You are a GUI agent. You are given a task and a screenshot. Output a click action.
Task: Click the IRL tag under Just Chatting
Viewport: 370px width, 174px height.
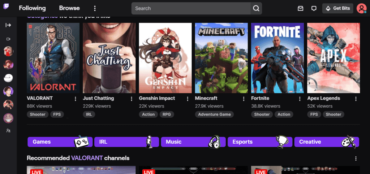pos(89,114)
